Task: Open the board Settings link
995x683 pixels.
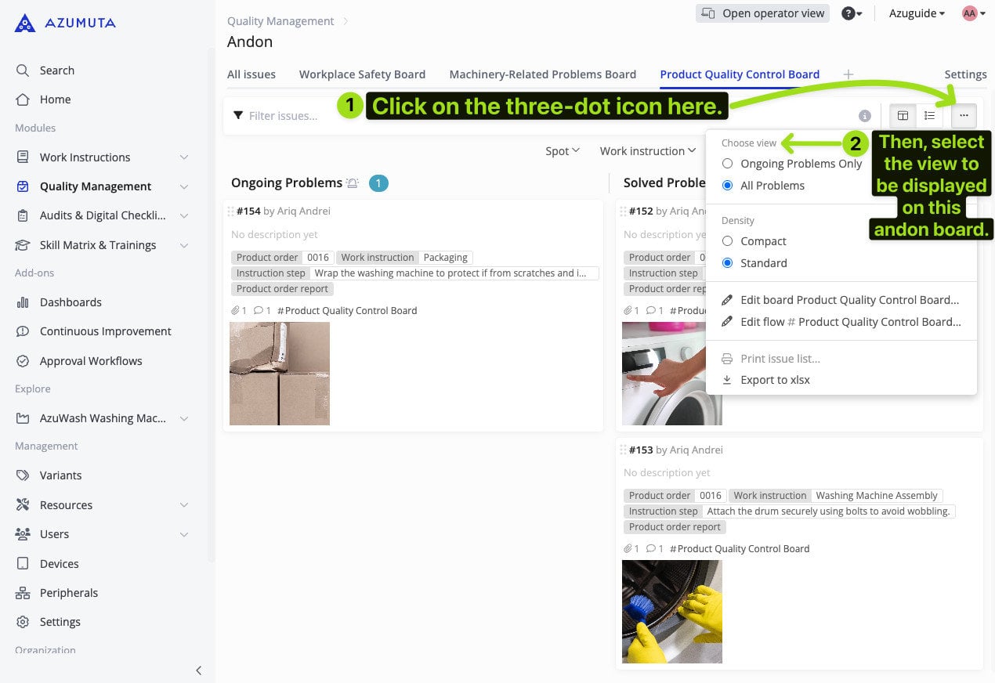Action: [x=965, y=74]
